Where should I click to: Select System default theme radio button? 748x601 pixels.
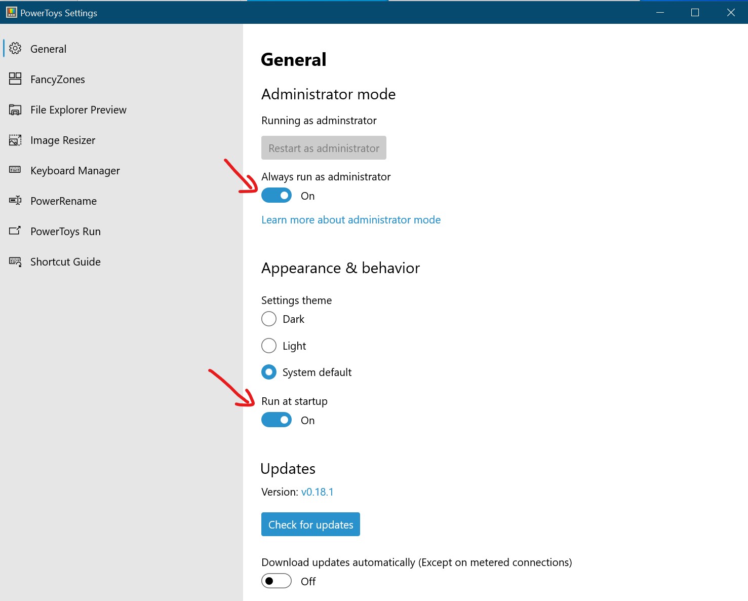(x=269, y=372)
